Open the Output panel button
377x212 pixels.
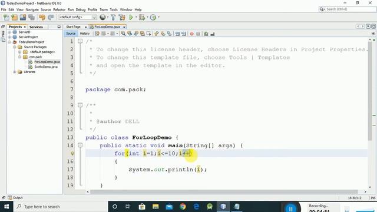(15, 198)
